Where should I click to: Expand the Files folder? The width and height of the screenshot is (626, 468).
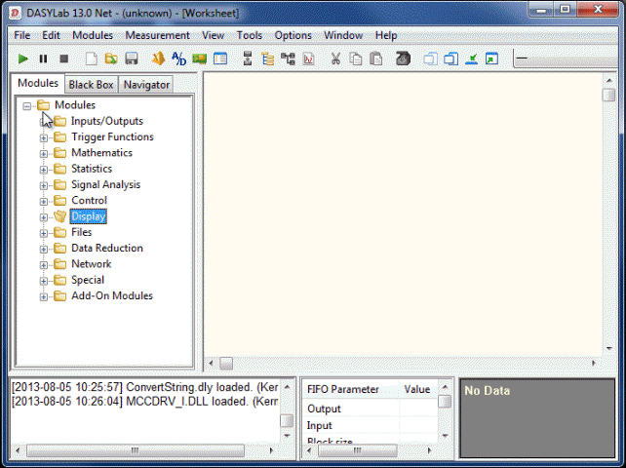click(x=44, y=233)
